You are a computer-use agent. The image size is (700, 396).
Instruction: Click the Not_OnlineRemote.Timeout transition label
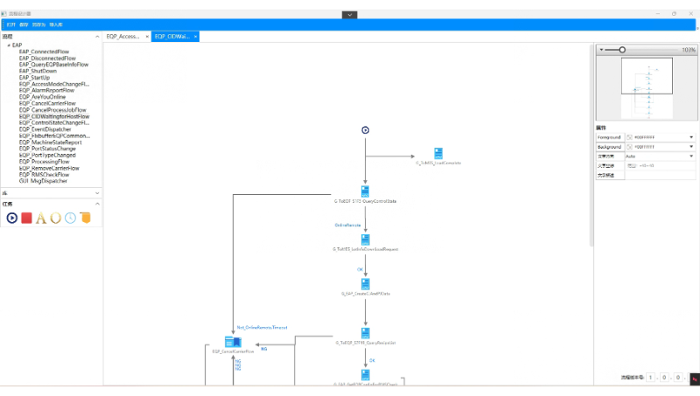coord(262,327)
